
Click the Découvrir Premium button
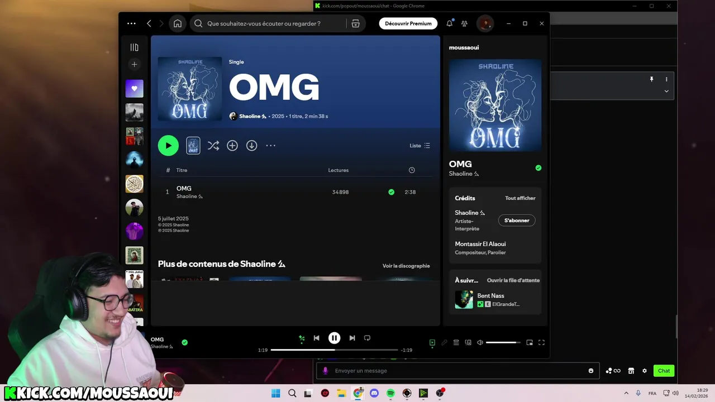click(408, 23)
